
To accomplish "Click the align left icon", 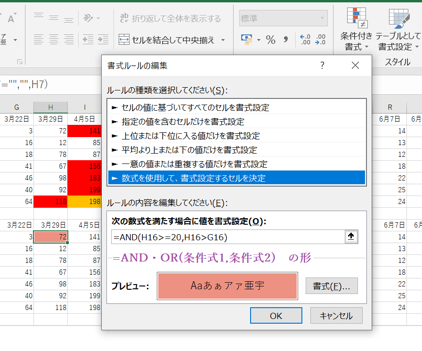I will 39,40.
